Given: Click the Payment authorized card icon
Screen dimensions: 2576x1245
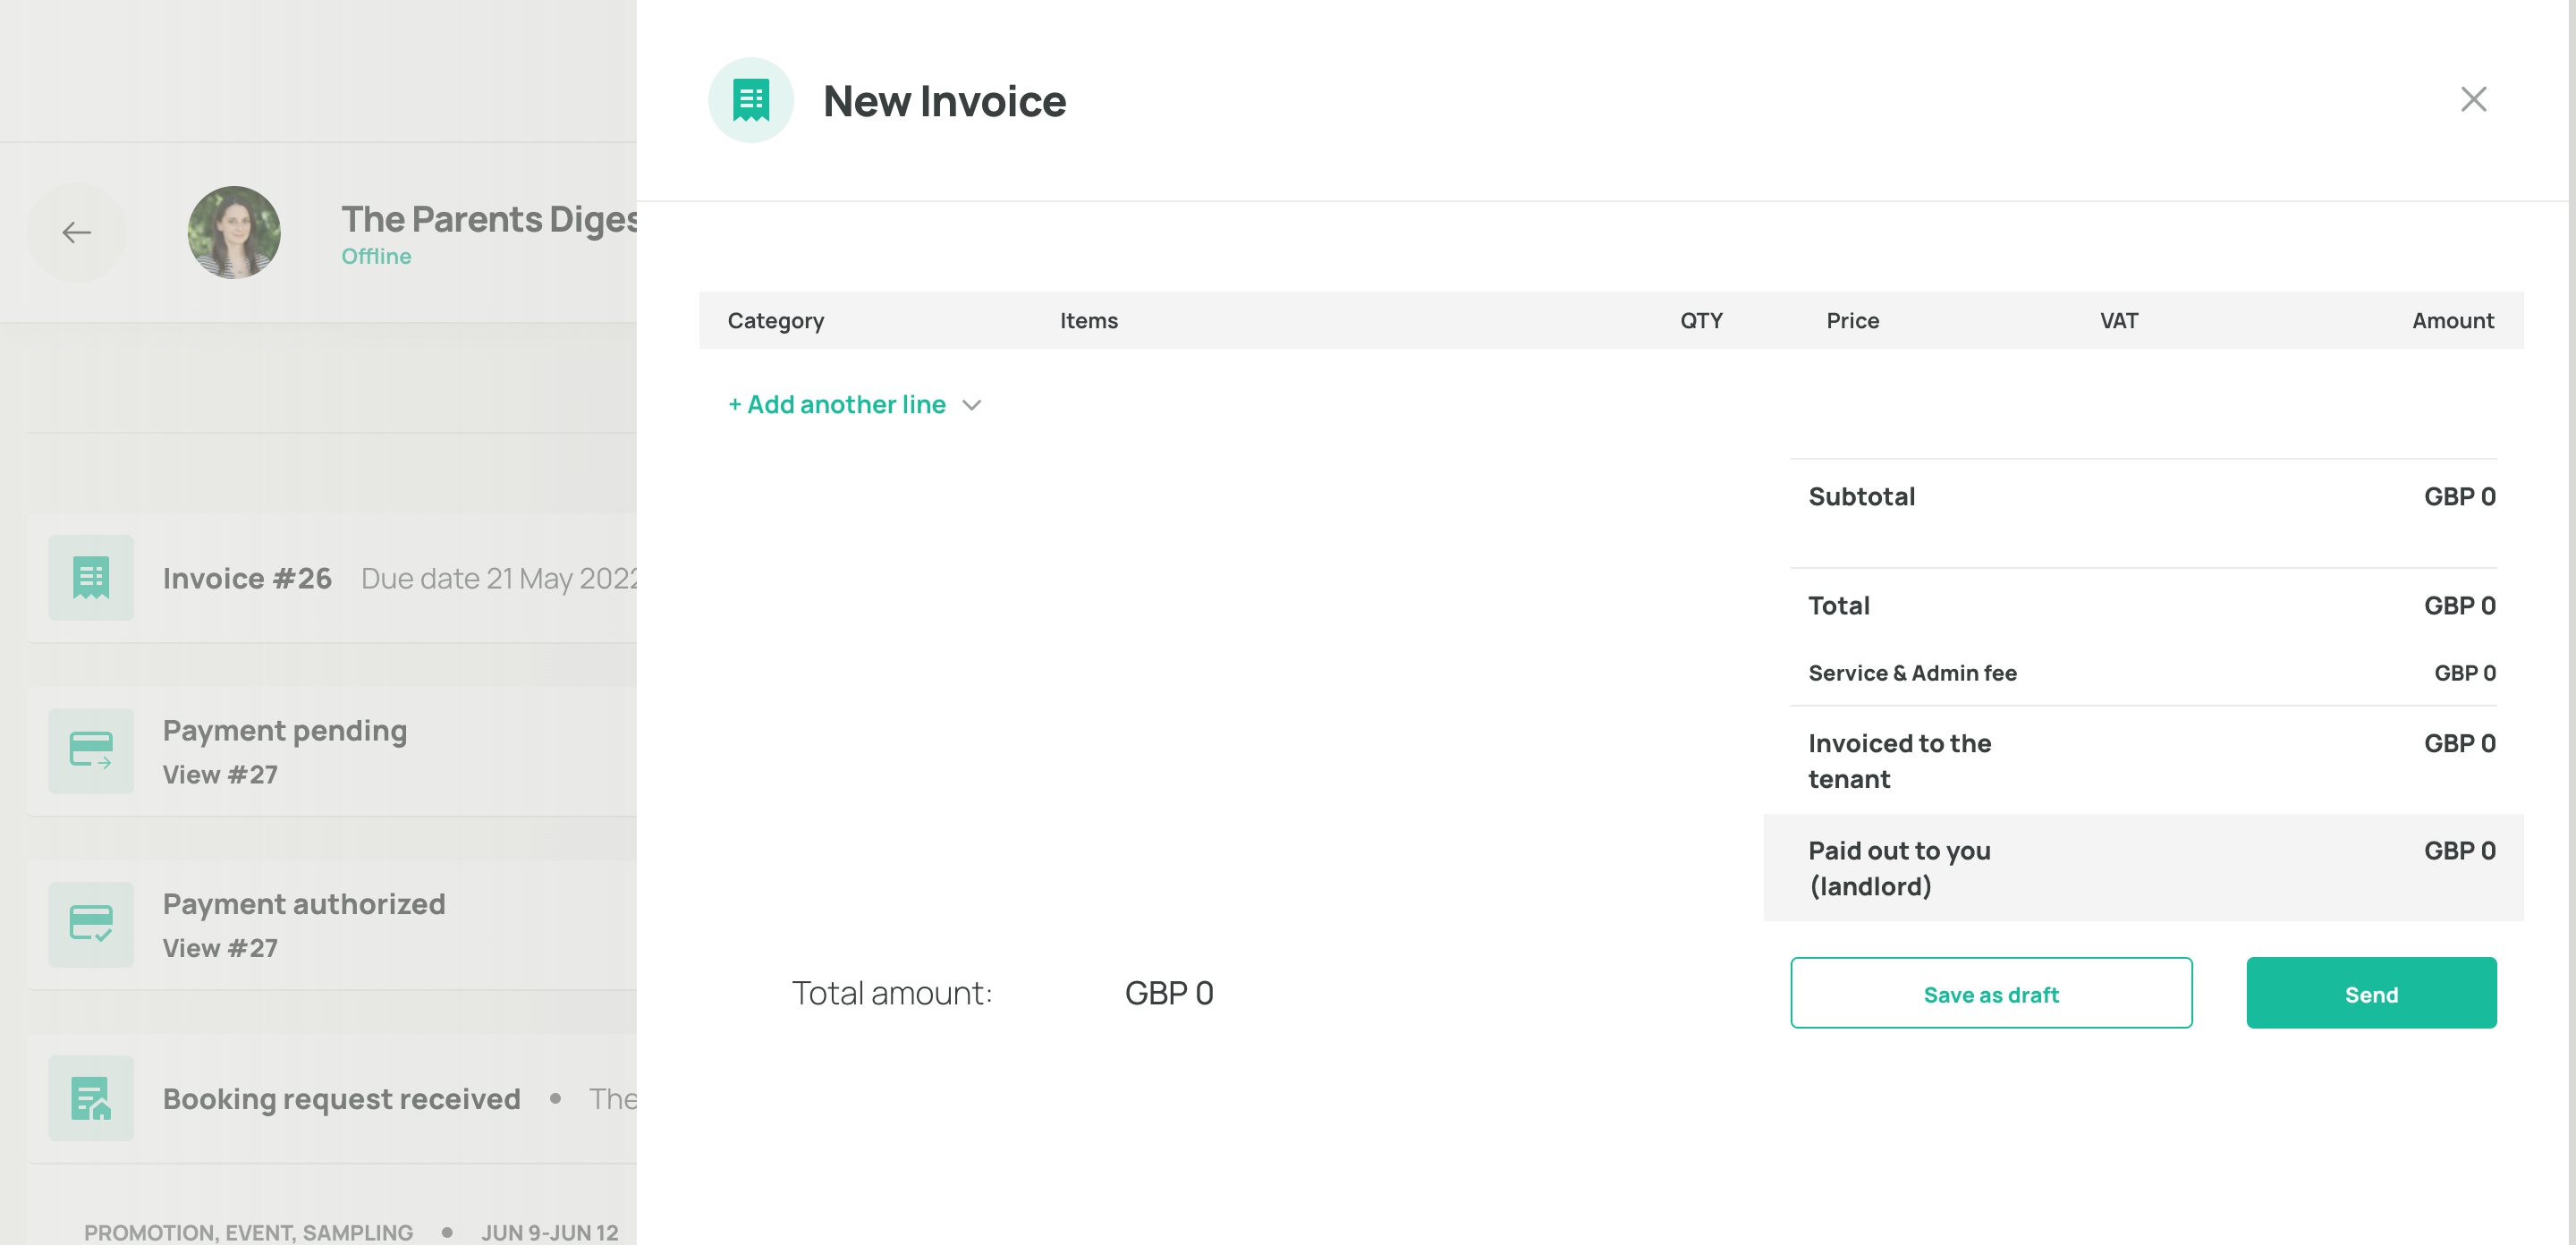Looking at the screenshot, I should click(91, 924).
